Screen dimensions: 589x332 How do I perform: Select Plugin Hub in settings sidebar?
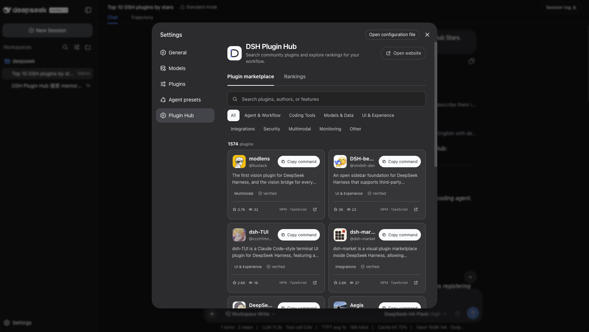(x=185, y=115)
